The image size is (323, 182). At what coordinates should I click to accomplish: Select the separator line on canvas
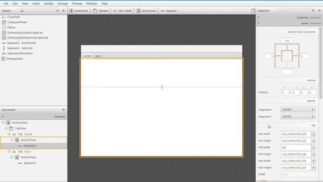[161, 87]
